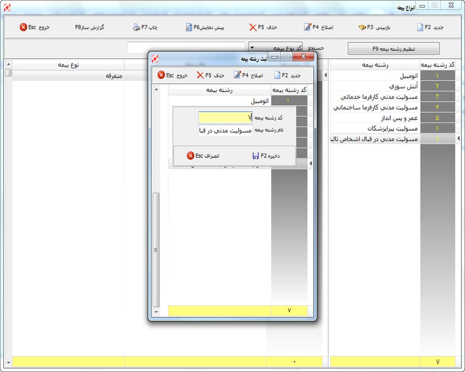Click the اصلاح F4 edit icon in main toolbar
This screenshot has width=465, height=372.
307,27
